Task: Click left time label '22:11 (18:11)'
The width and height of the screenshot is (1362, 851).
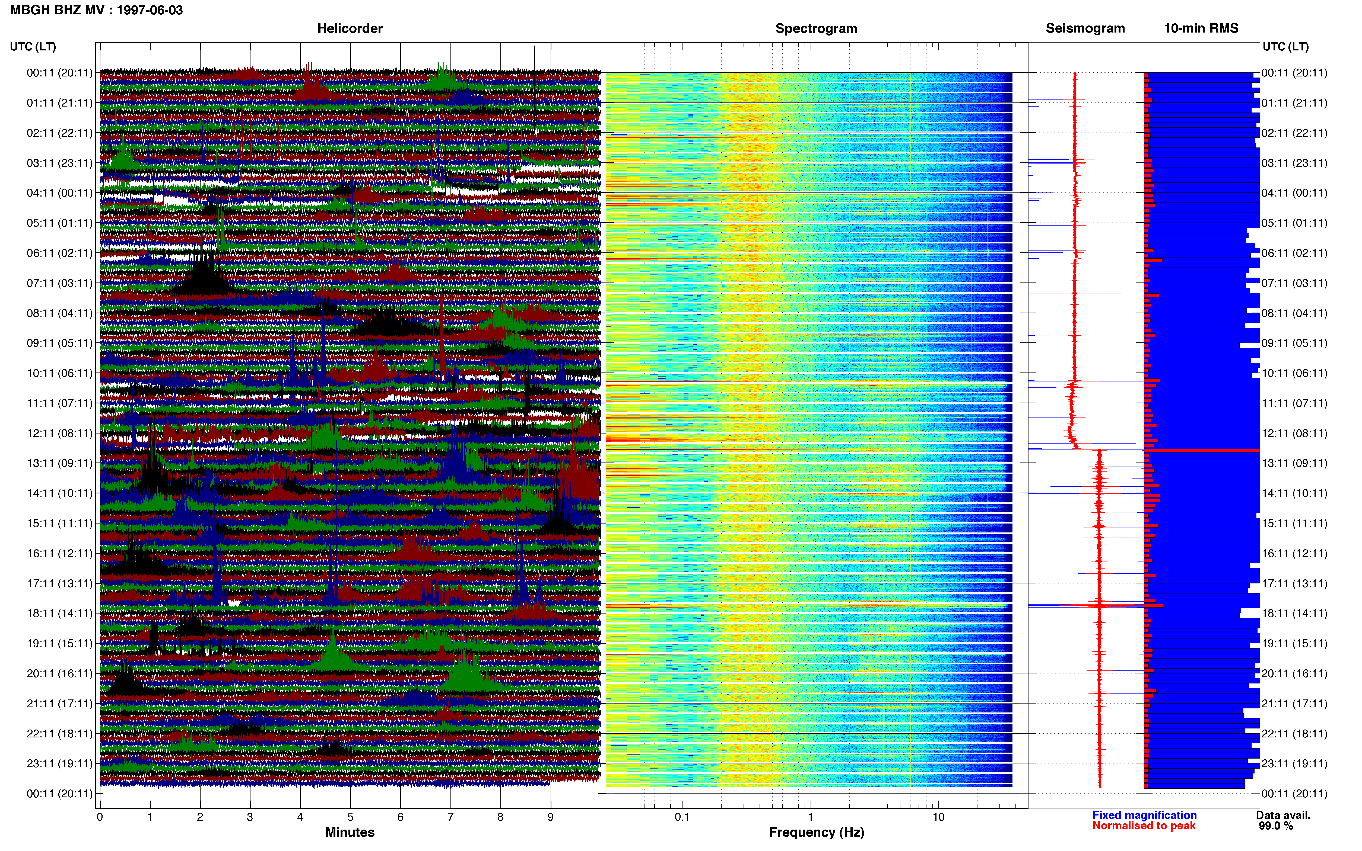Action: click(60, 733)
